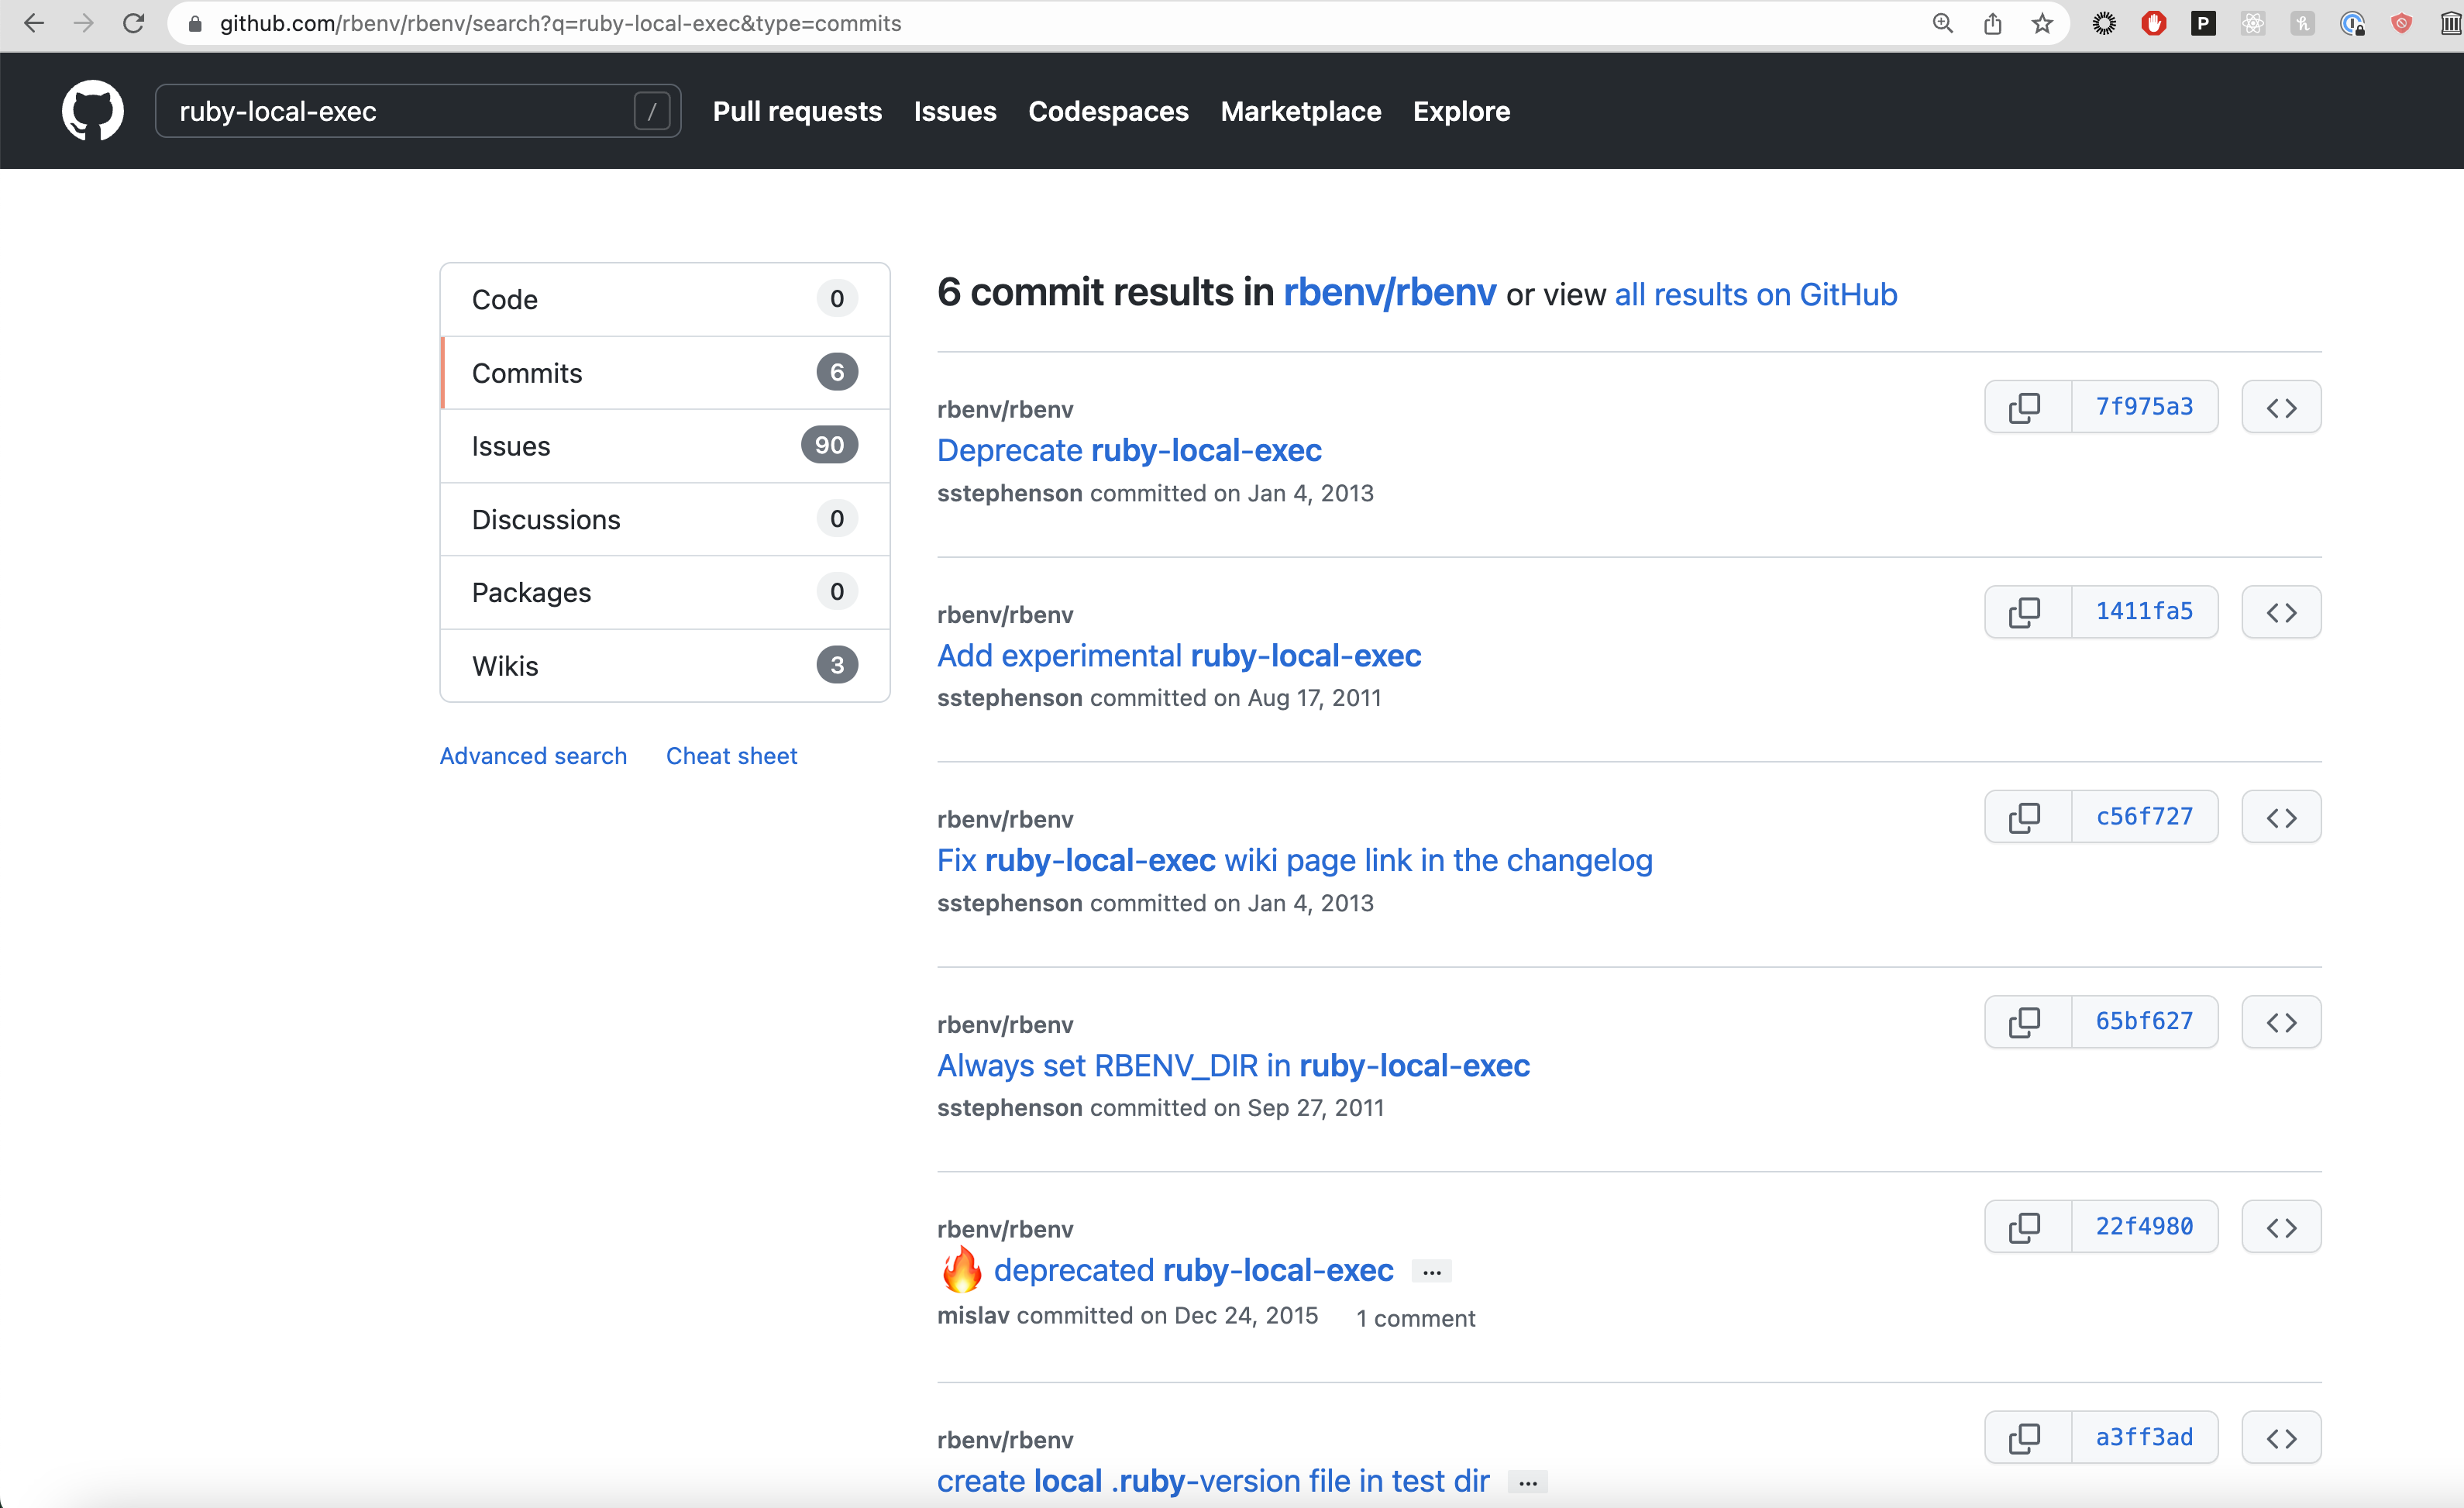Select the Code results filter
The width and height of the screenshot is (2464, 1508).
(665, 299)
